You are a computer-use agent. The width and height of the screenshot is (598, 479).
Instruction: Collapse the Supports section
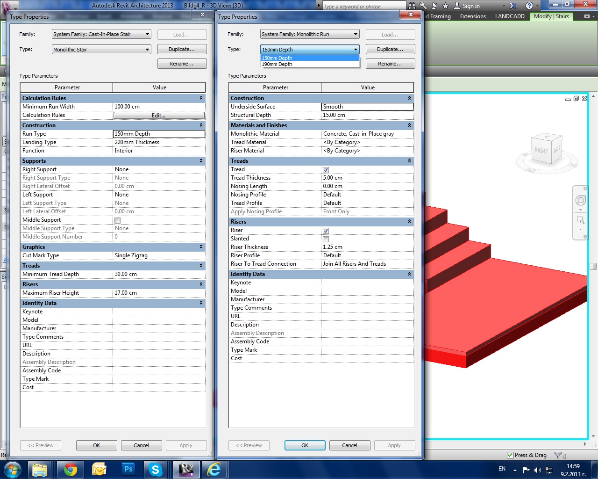(x=201, y=161)
